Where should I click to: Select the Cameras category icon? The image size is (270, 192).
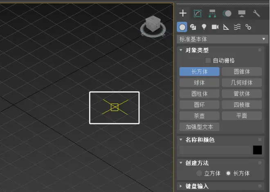[215, 27]
